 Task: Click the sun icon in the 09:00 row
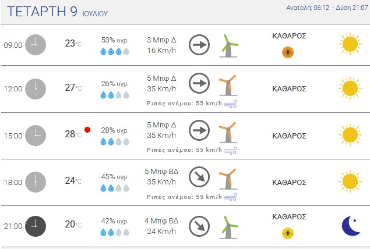(x=350, y=44)
